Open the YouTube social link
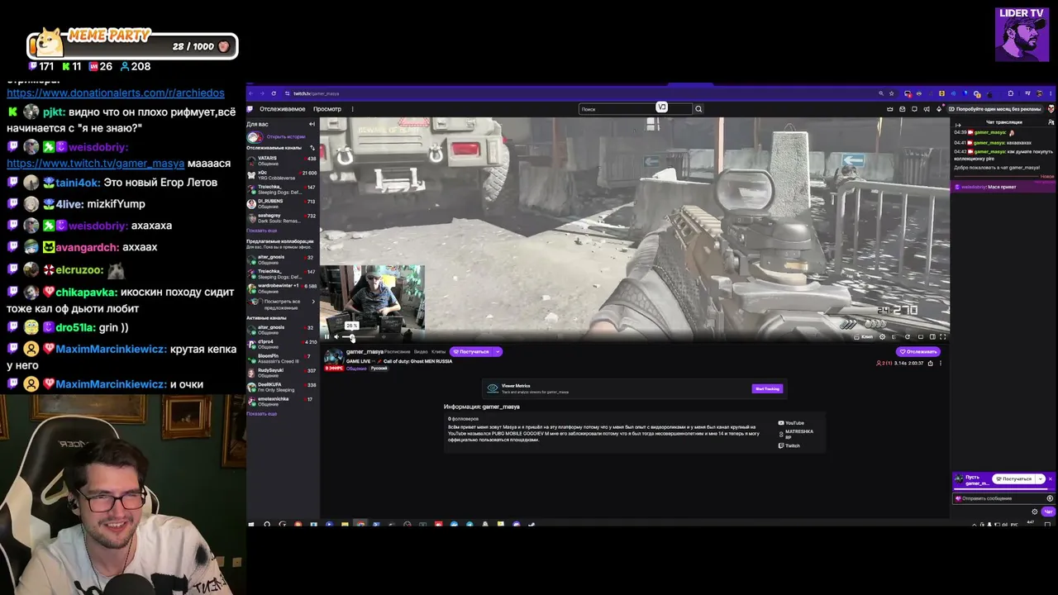Viewport: 1058px width, 595px height. [792, 423]
